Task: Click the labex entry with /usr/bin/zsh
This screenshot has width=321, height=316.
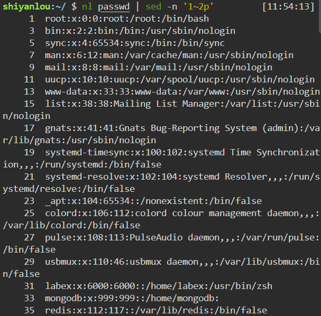Action: pos(159,286)
